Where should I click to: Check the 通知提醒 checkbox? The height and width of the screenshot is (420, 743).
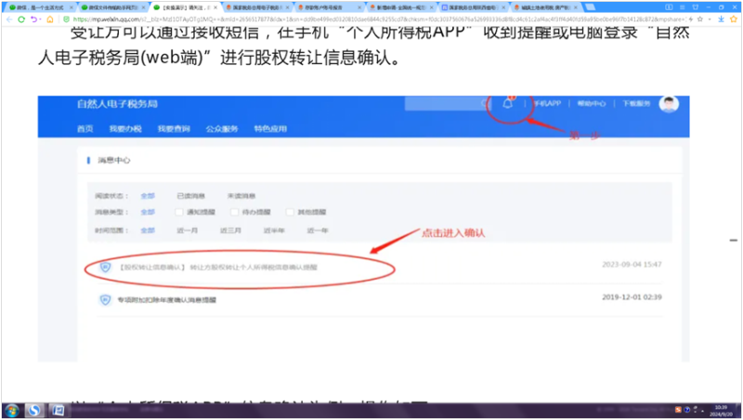coord(180,213)
